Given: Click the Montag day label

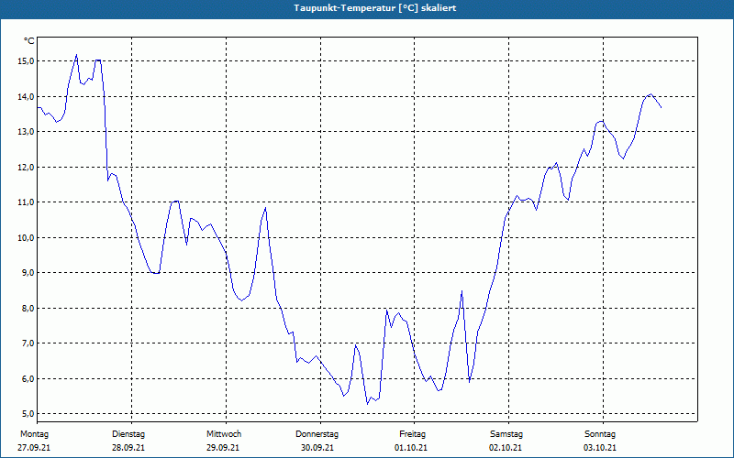Looking at the screenshot, I should click(34, 434).
